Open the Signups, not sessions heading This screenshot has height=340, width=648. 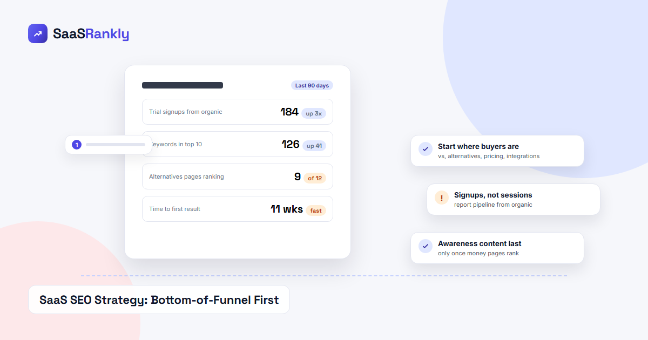click(493, 195)
